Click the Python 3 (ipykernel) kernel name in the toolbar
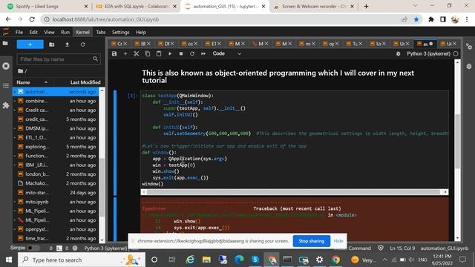The height and width of the screenshot is (267, 475). 428,53
